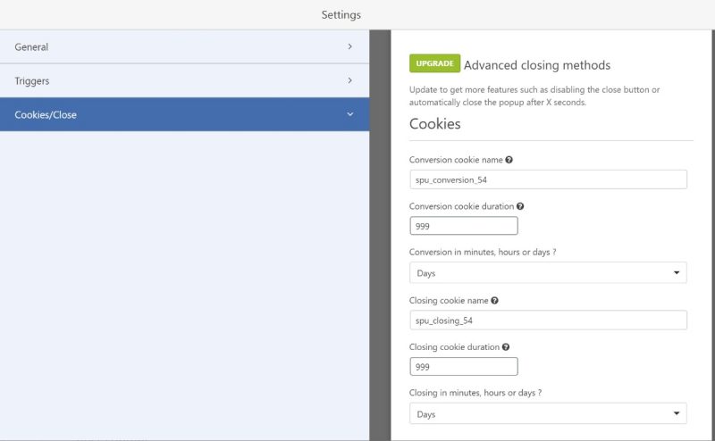Click the Closing cookie duration help icon

[x=506, y=347]
